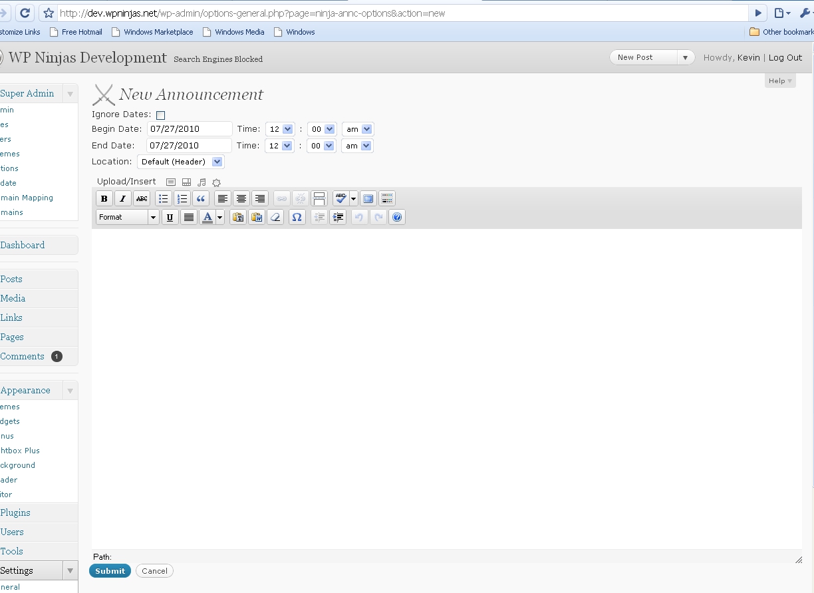Open the End Date am/pm dropdown

pos(357,146)
